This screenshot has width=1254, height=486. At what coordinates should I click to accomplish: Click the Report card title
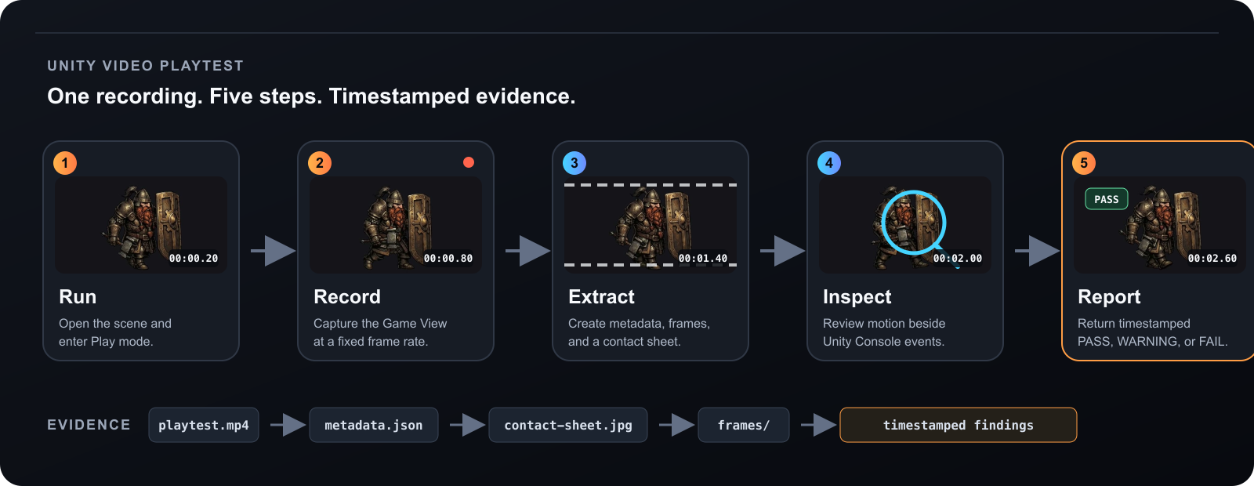[1109, 297]
